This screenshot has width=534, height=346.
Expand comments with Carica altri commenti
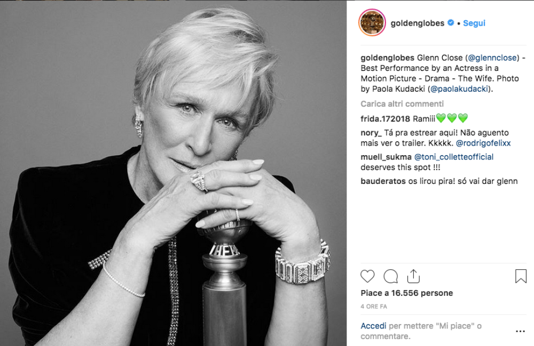[x=402, y=104]
